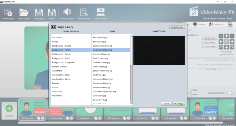Open project via folder icon
The height and width of the screenshot is (126, 236).
click(x=24, y=13)
